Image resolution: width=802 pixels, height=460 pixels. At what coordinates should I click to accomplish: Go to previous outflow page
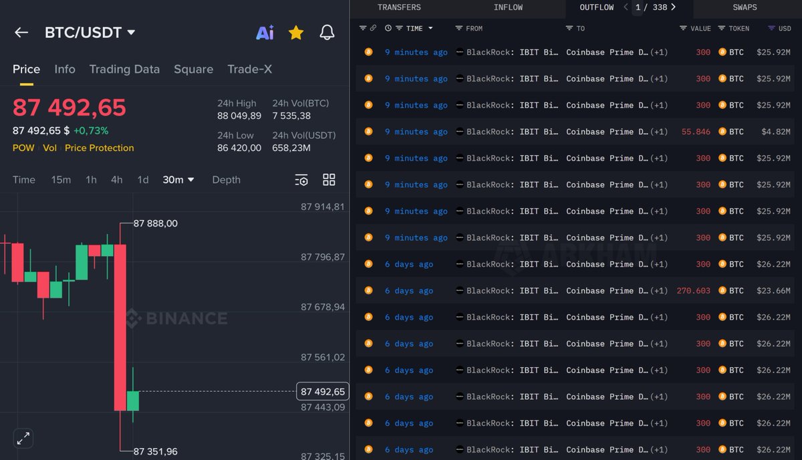(626, 7)
